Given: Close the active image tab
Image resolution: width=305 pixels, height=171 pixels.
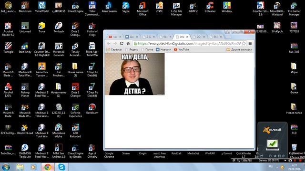Looking at the screenshot, I should [x=187, y=37].
